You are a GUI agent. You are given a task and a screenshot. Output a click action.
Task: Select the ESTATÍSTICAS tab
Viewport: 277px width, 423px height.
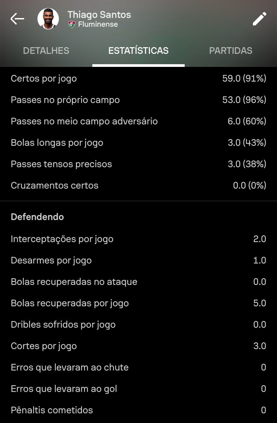tap(138, 51)
